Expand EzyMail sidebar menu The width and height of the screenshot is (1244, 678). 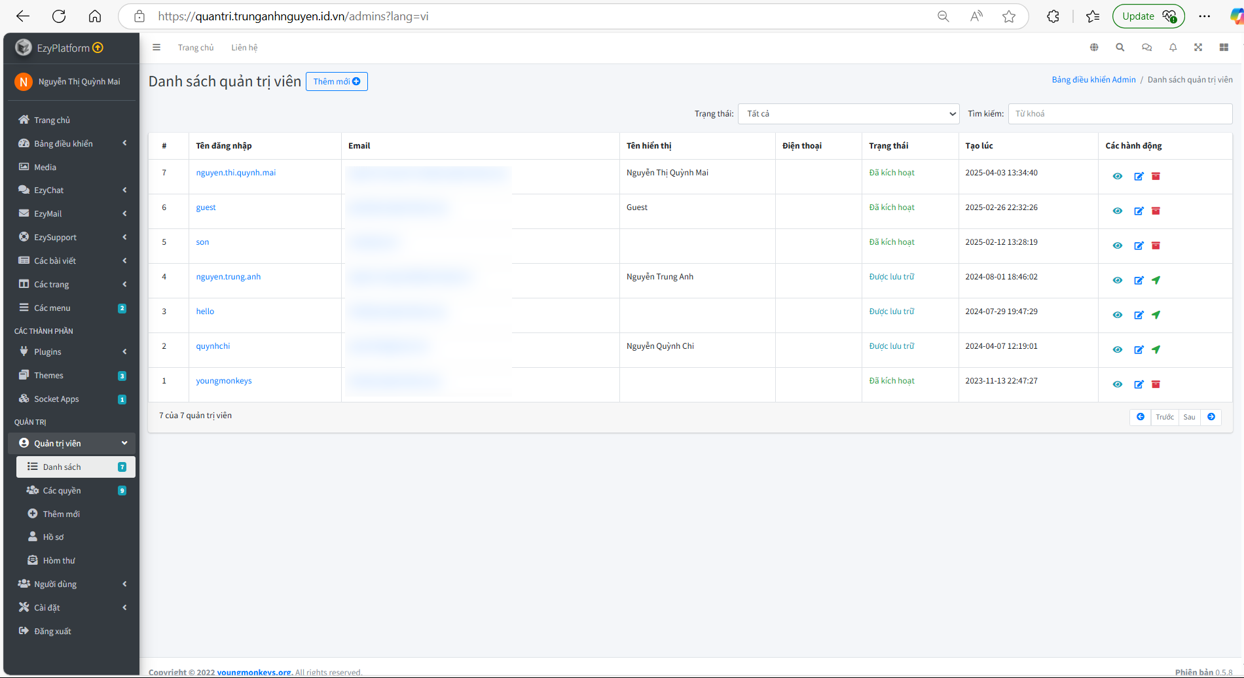(71, 214)
